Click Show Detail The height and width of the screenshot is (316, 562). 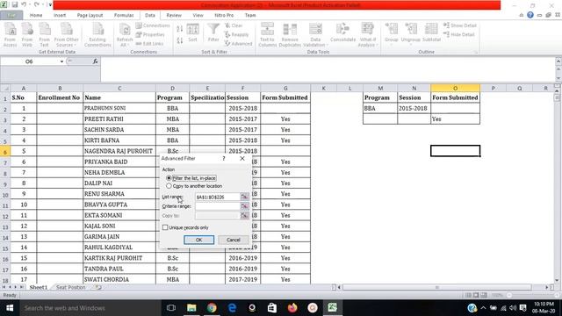click(x=460, y=25)
